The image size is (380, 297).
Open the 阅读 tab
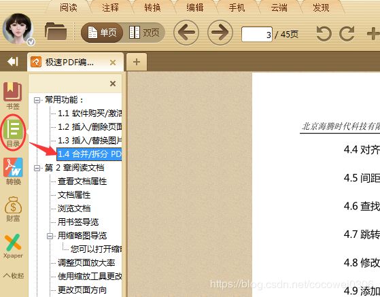click(69, 7)
